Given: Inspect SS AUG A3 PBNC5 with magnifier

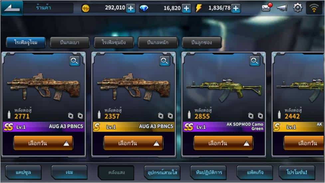Looking at the screenshot, I should pos(75,61).
